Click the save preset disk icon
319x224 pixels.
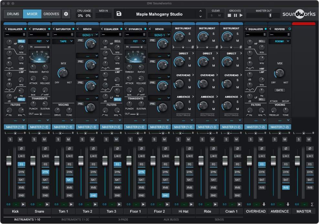(x=119, y=14)
